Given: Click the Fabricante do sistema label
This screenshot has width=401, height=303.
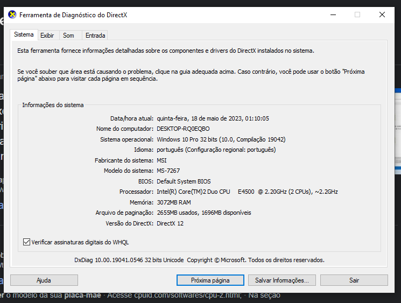Looking at the screenshot, I should pyautogui.click(x=124, y=160).
